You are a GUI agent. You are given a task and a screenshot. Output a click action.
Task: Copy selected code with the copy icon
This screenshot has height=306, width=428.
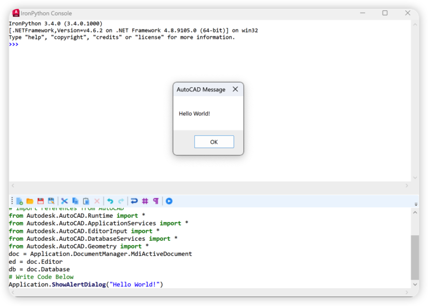(75, 201)
